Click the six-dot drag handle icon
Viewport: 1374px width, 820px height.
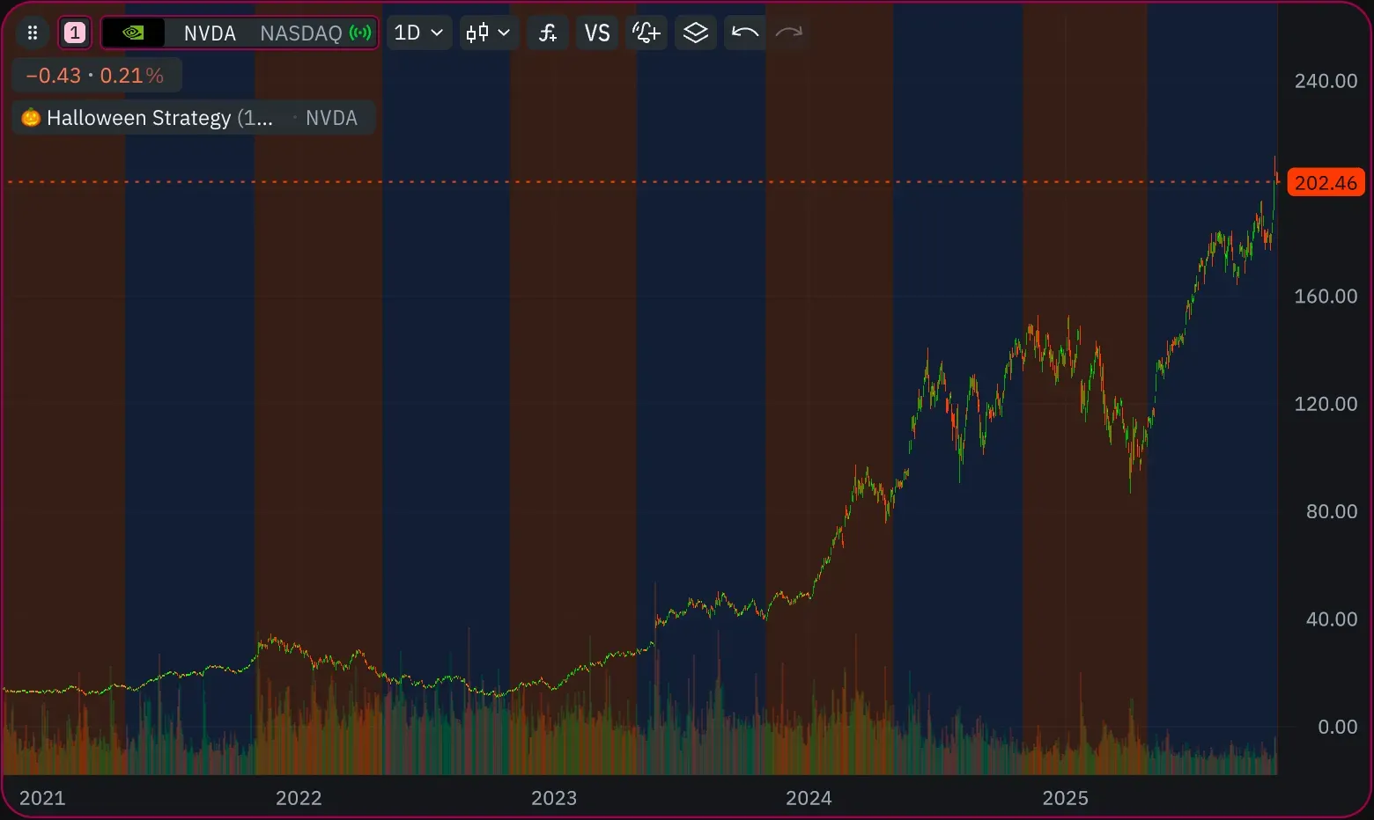click(x=33, y=33)
